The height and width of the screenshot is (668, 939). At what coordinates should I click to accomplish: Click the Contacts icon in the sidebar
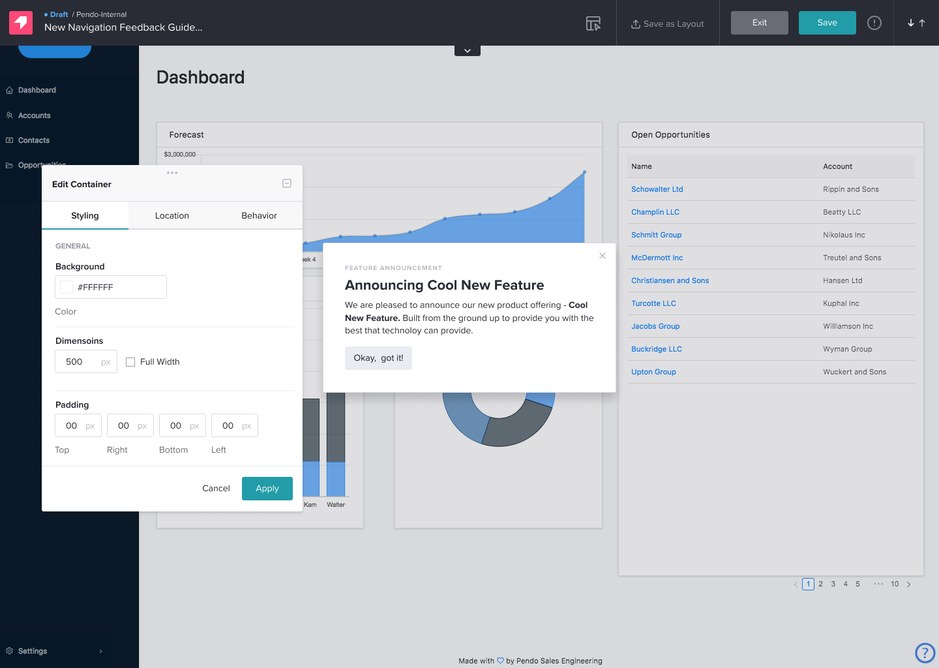click(x=9, y=140)
